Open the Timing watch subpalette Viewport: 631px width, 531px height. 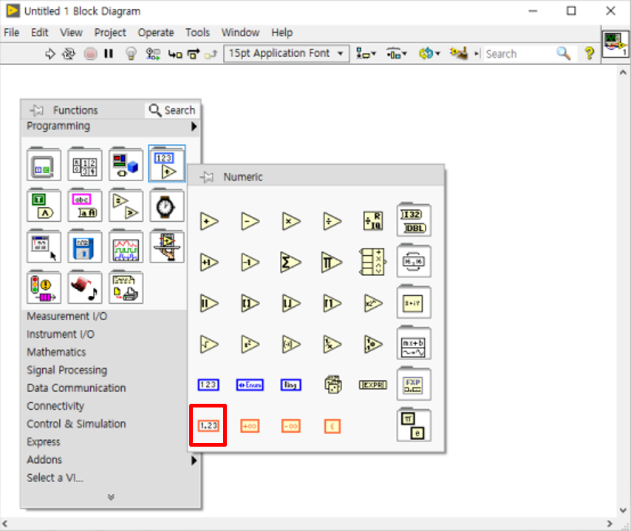point(166,206)
